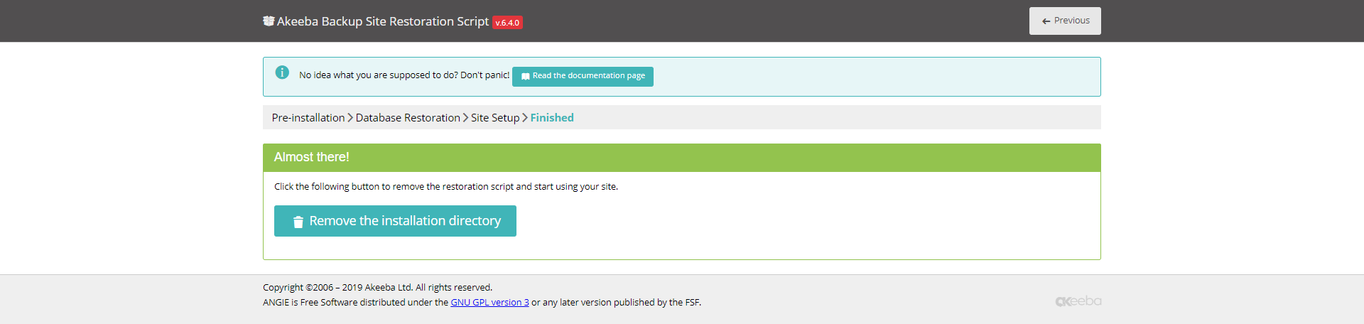The width and height of the screenshot is (1364, 324).
Task: Click chevron after Database Restoration breadcrumb
Action: (x=465, y=118)
